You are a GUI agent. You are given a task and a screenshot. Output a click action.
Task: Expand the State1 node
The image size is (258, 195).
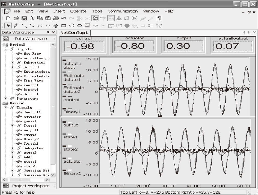[12, 126]
